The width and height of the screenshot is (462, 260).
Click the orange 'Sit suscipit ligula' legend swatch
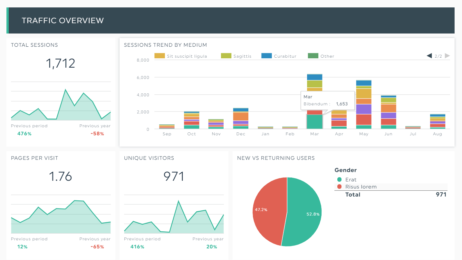[159, 55]
